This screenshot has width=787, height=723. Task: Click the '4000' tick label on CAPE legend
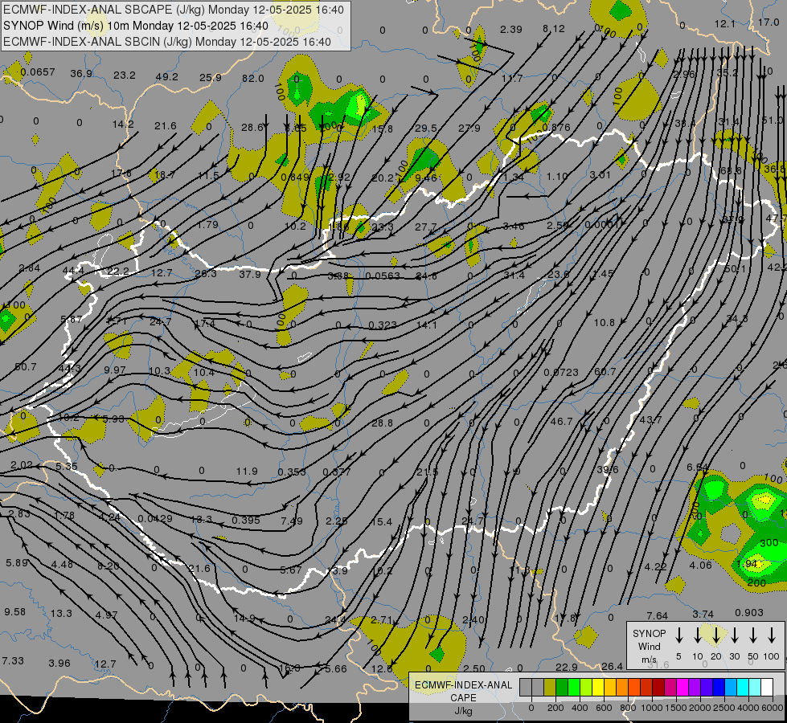[748, 708]
